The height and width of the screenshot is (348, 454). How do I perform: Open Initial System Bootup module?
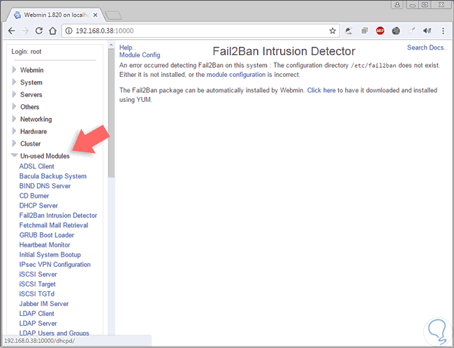click(50, 255)
